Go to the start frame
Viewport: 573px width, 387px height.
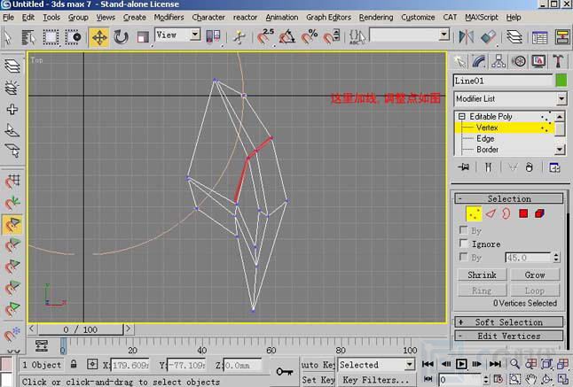428,364
